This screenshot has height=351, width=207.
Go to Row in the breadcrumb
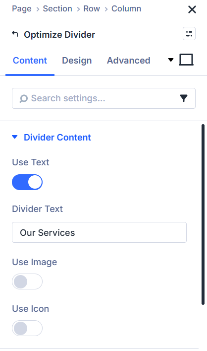point(92,9)
